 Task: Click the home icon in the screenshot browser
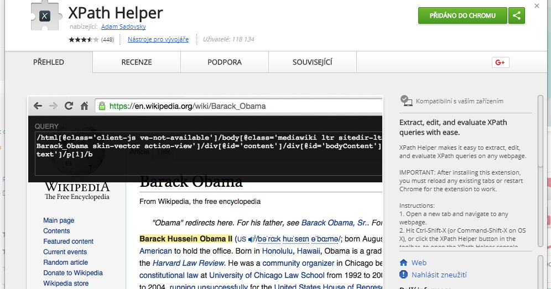(84, 106)
